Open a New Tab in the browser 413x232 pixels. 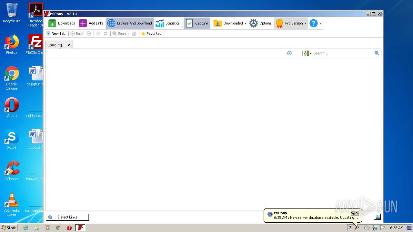coord(56,34)
